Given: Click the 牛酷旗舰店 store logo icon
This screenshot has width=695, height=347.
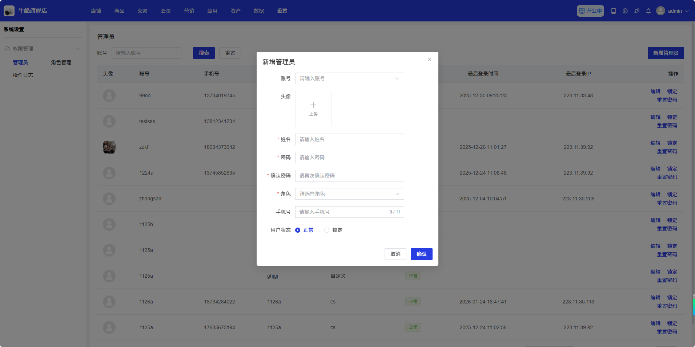Looking at the screenshot, I should pyautogui.click(x=9, y=11).
